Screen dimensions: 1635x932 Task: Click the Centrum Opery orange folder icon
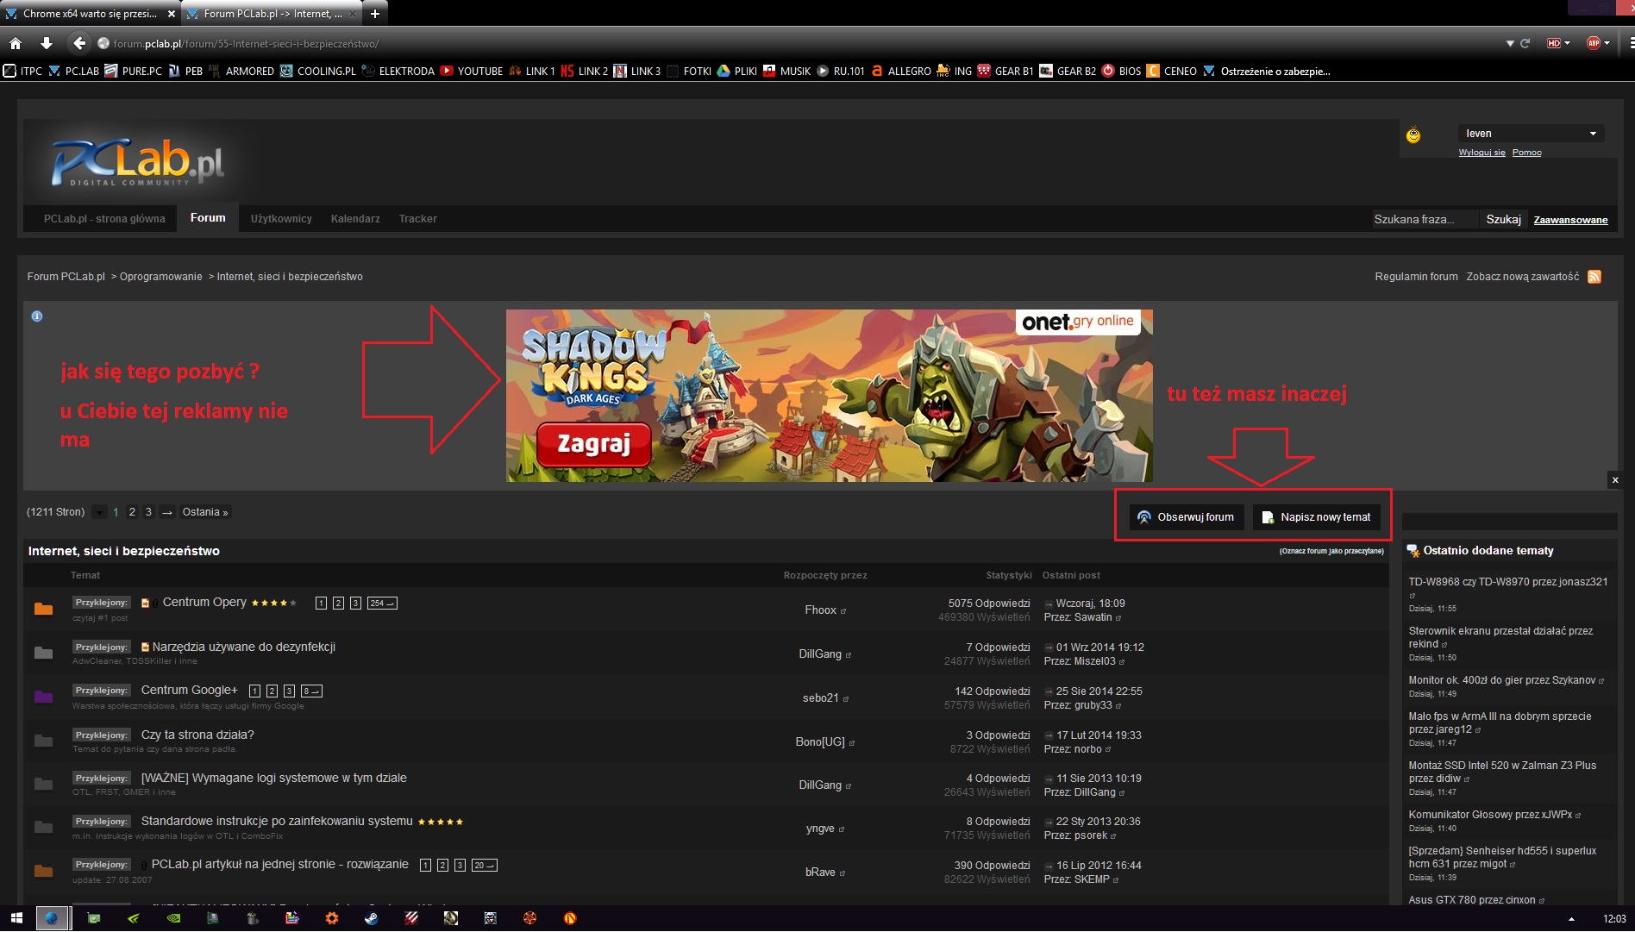43,609
